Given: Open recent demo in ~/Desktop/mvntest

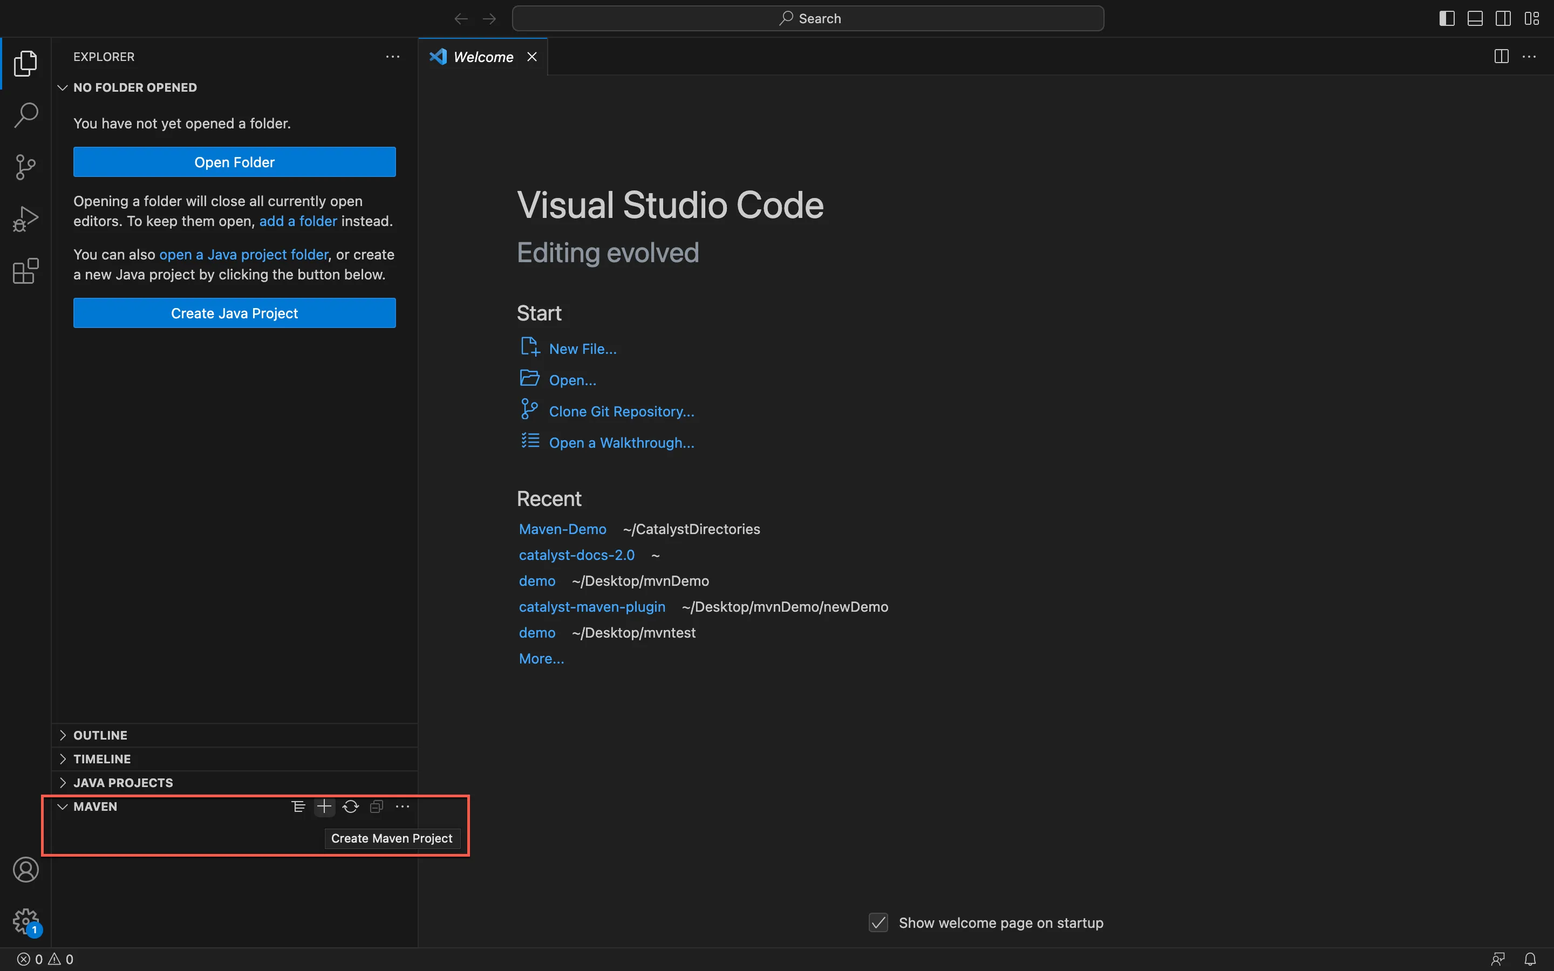Looking at the screenshot, I should pos(537,633).
